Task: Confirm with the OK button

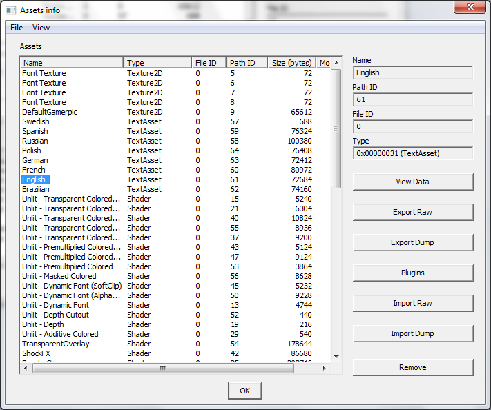Action: pyautogui.click(x=244, y=391)
